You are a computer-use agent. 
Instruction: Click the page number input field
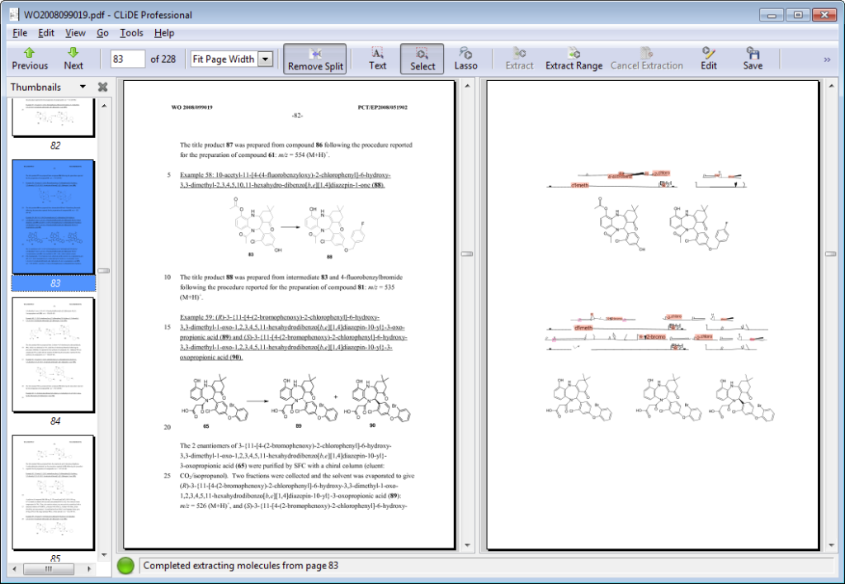tap(128, 59)
